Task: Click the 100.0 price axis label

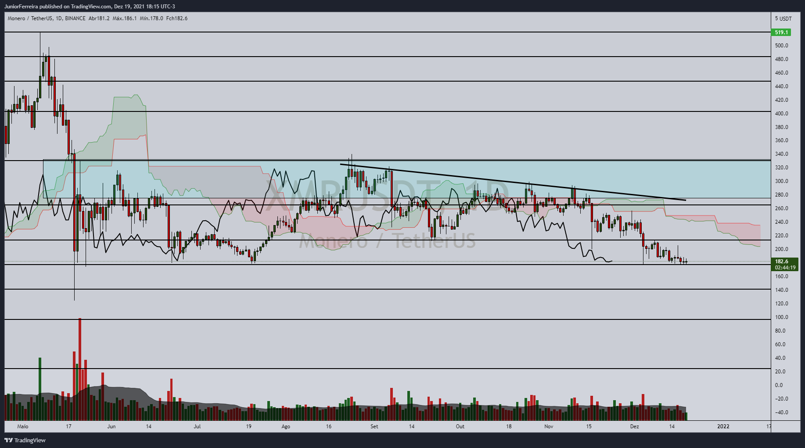Action: (781, 317)
